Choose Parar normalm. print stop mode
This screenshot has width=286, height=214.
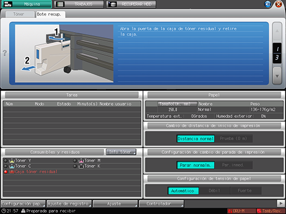pos(195,165)
